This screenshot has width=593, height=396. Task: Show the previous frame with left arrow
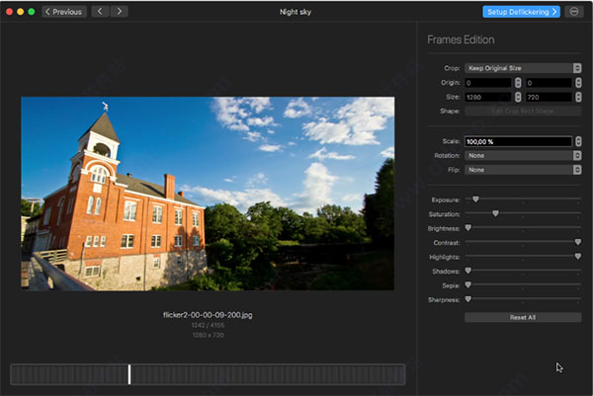(x=100, y=12)
